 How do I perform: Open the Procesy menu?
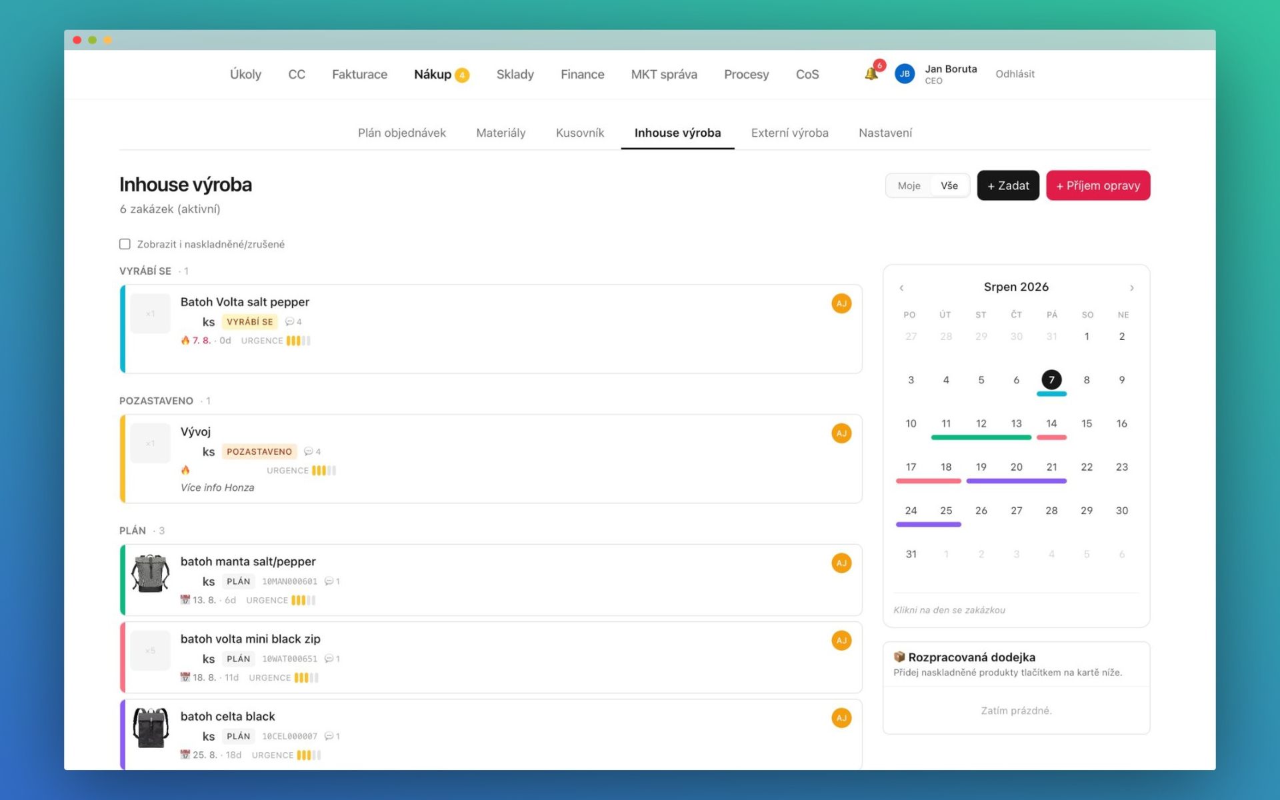tap(746, 75)
